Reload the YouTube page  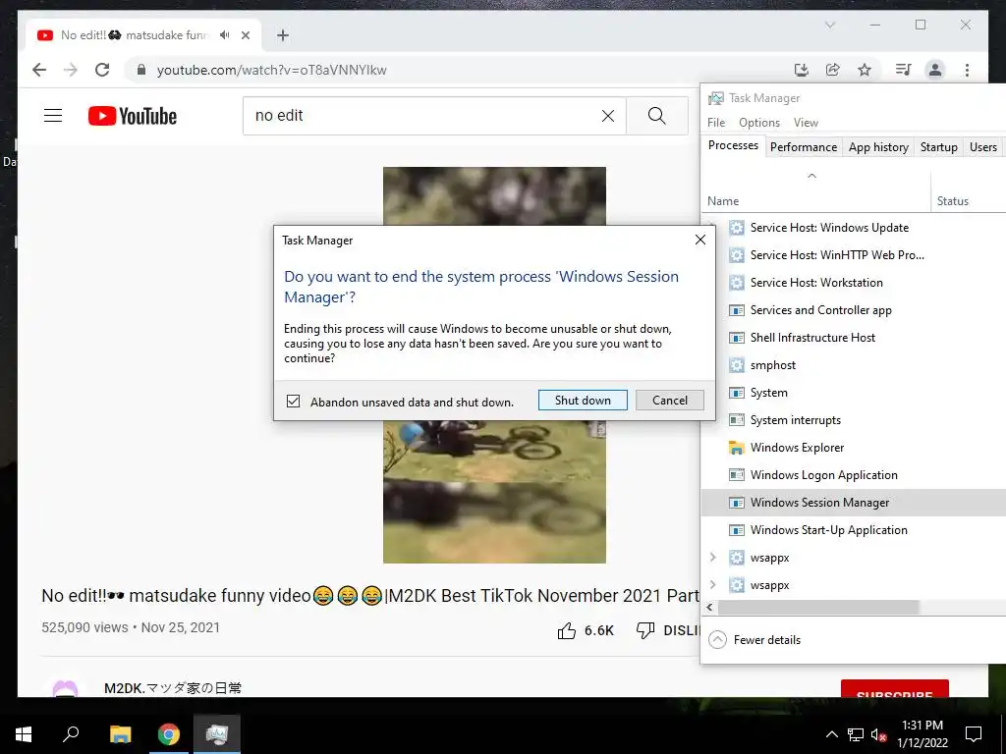pos(102,70)
